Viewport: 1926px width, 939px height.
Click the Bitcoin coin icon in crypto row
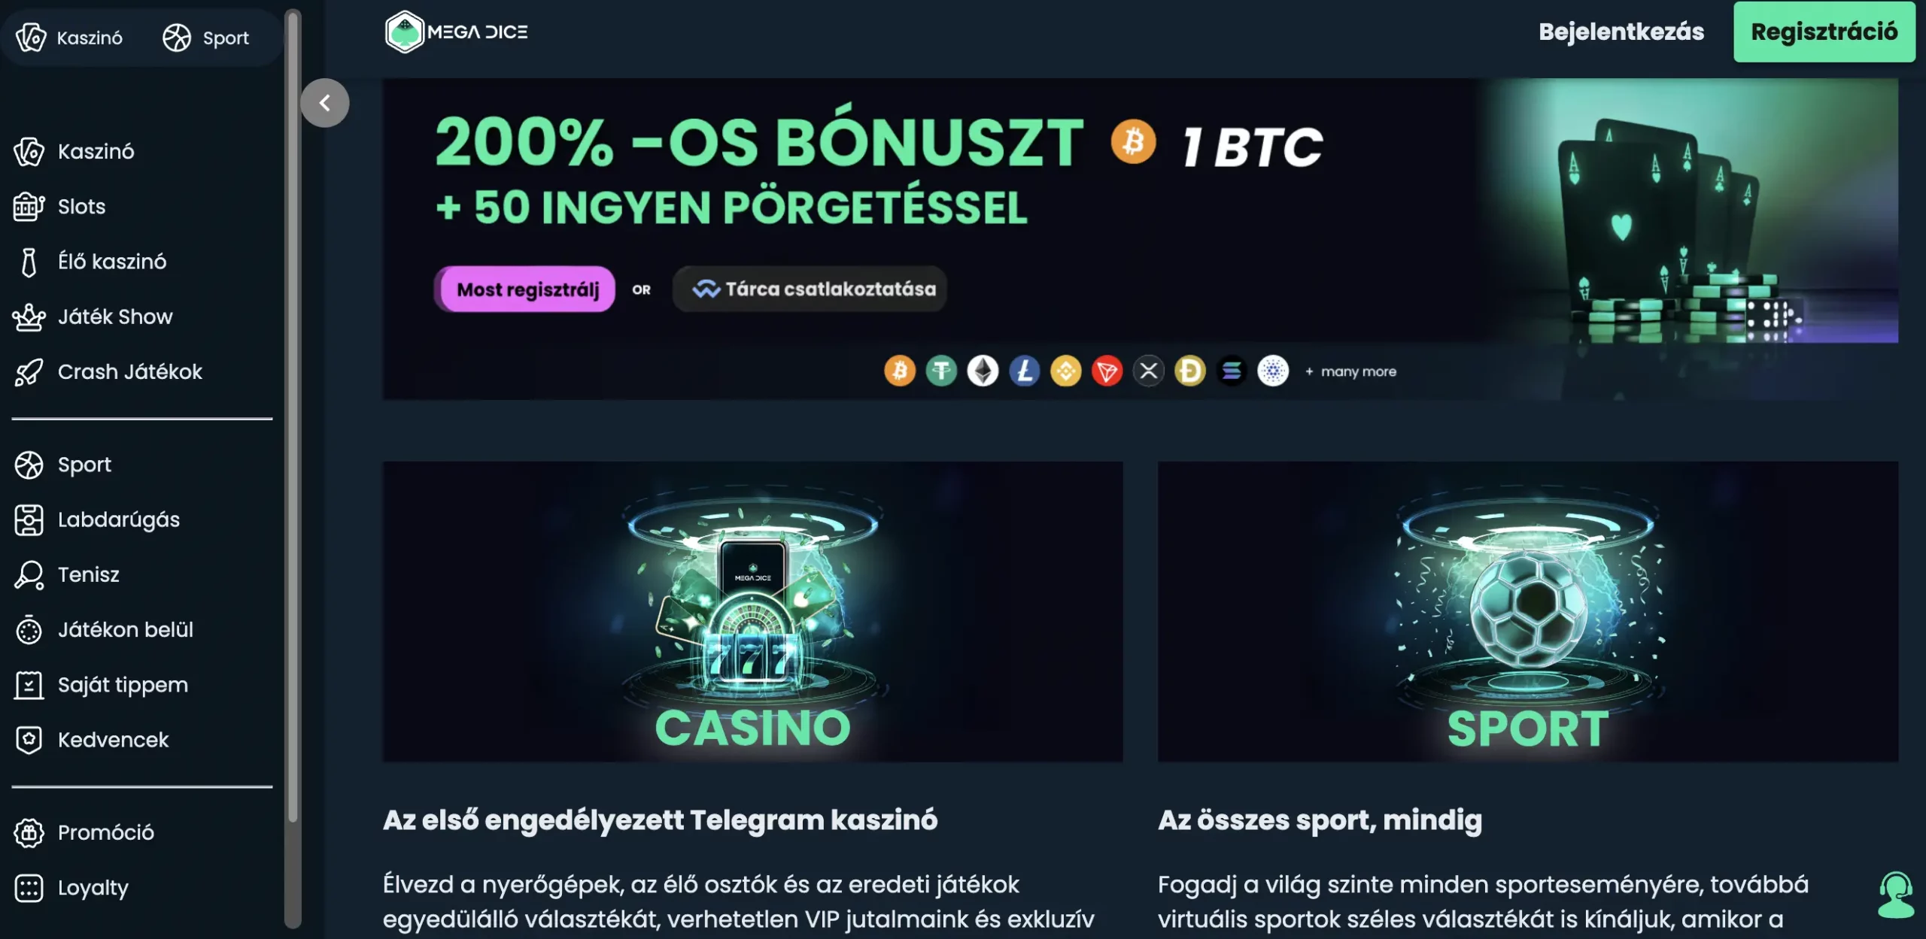point(900,371)
